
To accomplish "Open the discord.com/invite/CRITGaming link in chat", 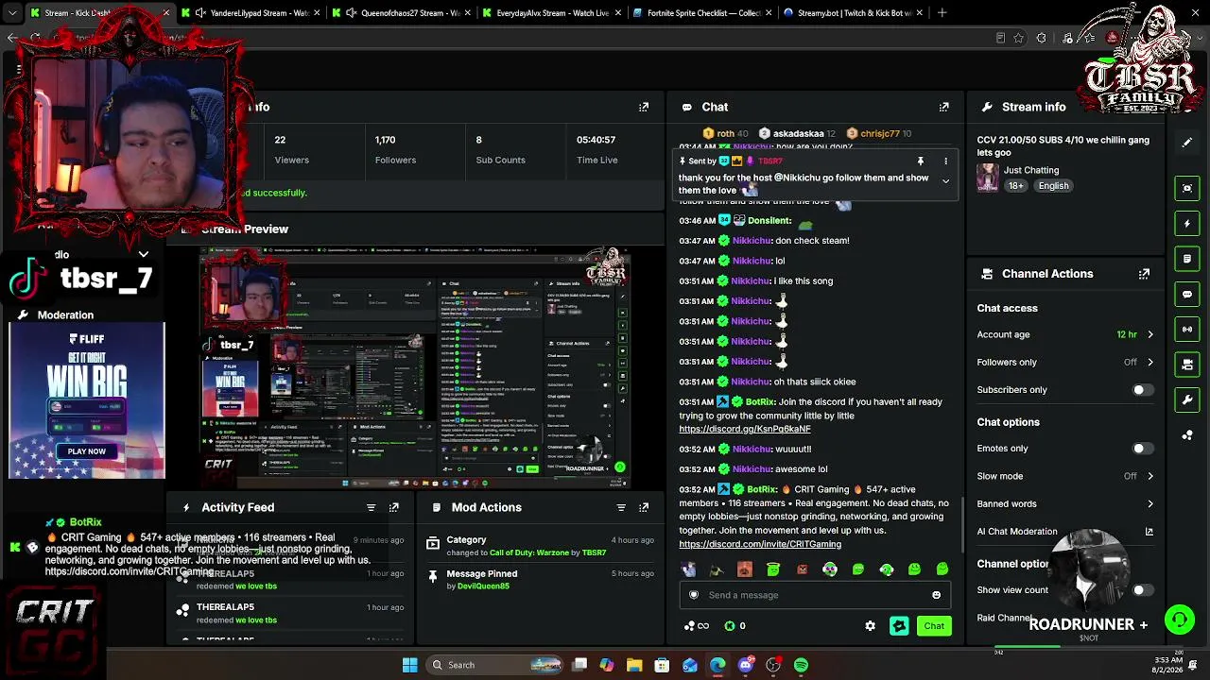I will 760,544.
